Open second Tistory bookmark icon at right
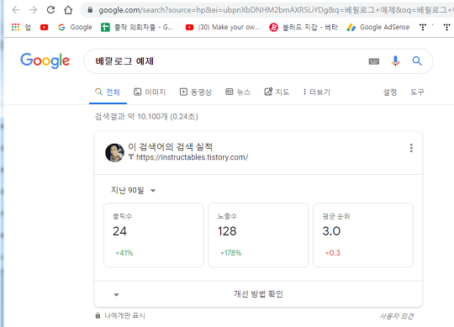Viewport: 454px width, 327px height. pos(446,27)
